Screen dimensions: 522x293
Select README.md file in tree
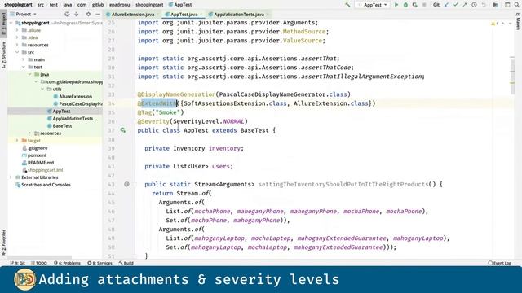pos(40,163)
